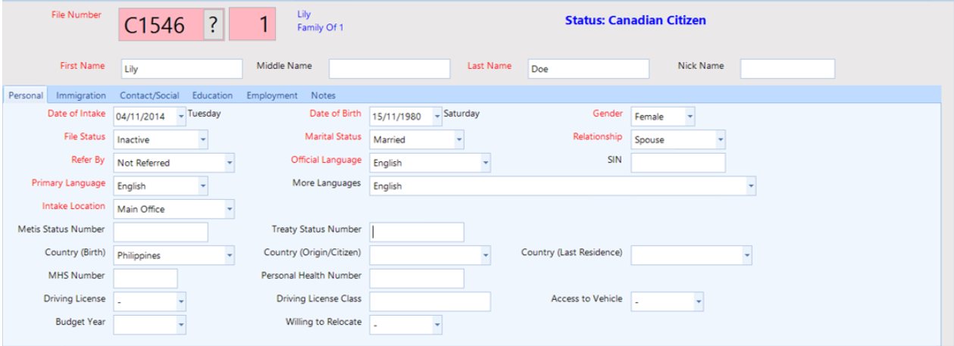Open the Access to Vehicle dropdown
The height and width of the screenshot is (346, 954).
coord(698,301)
